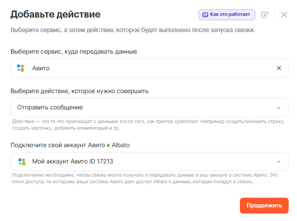Click the subtitle starting with Выберите сервис, а затем
This screenshot has height=221, width=297.
(132, 30)
